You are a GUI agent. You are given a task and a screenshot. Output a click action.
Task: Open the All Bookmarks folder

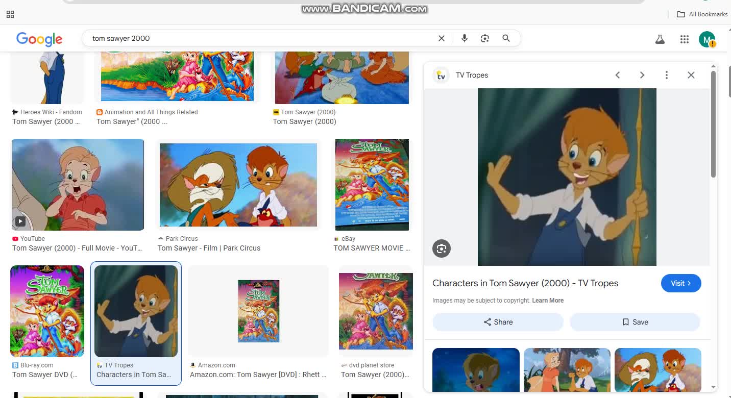coord(702,14)
